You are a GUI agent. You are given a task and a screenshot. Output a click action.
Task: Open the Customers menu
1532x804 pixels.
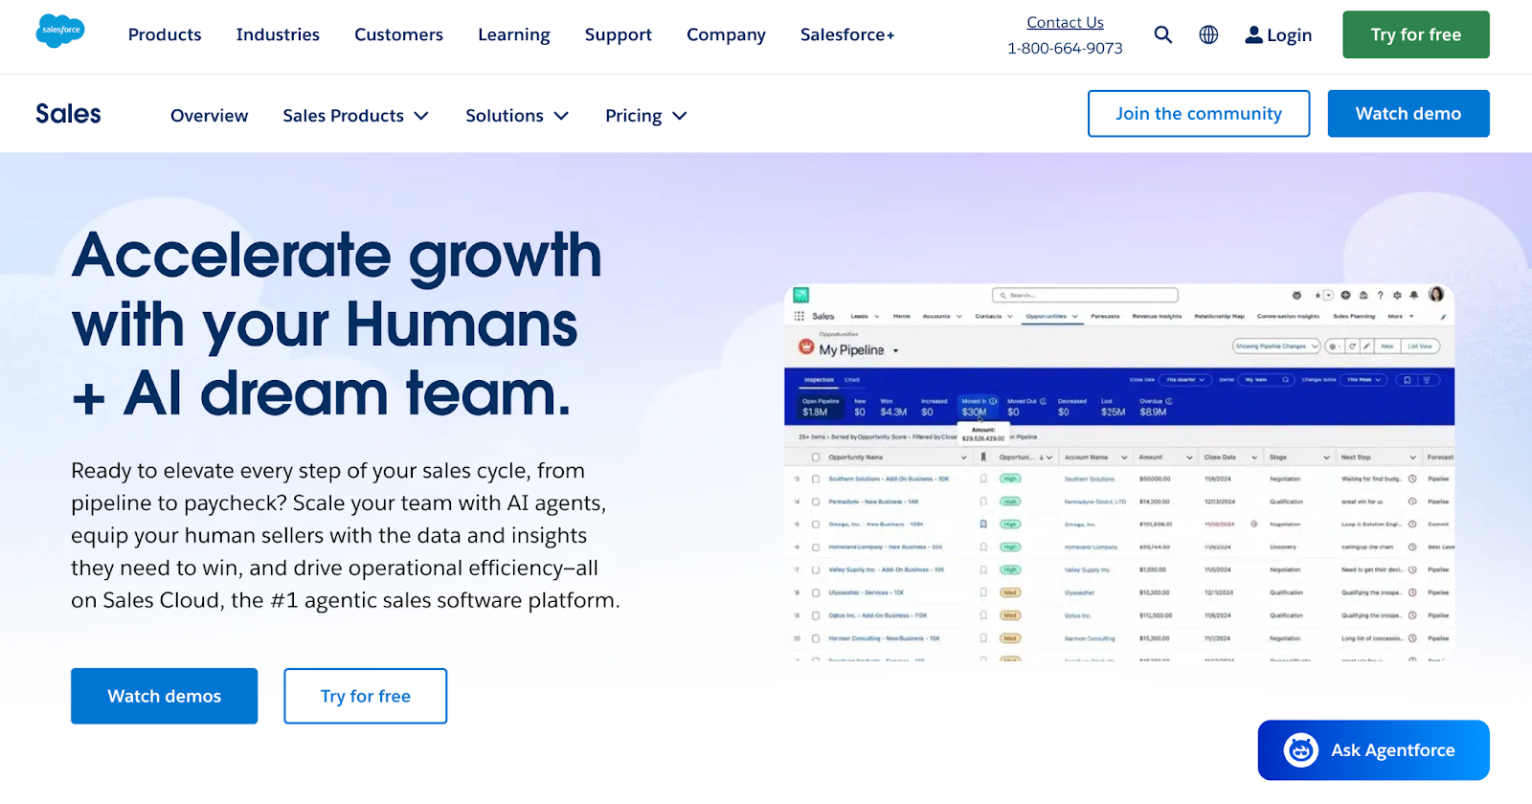point(398,34)
